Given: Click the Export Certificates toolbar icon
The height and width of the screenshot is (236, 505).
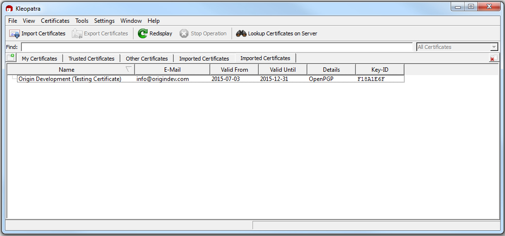Looking at the screenshot, I should pos(77,33).
